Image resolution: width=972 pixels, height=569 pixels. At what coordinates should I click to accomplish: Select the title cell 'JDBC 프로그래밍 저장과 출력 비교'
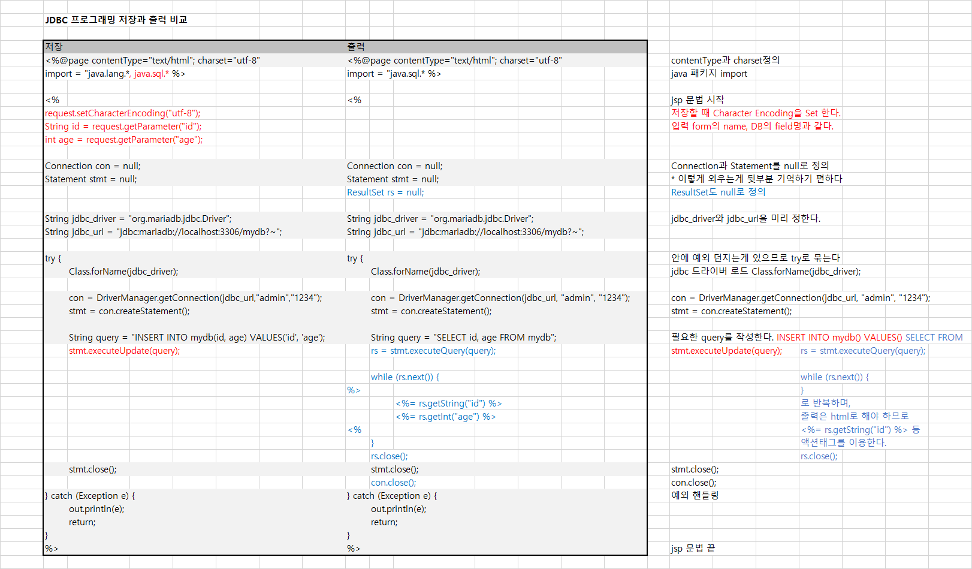pos(116,20)
